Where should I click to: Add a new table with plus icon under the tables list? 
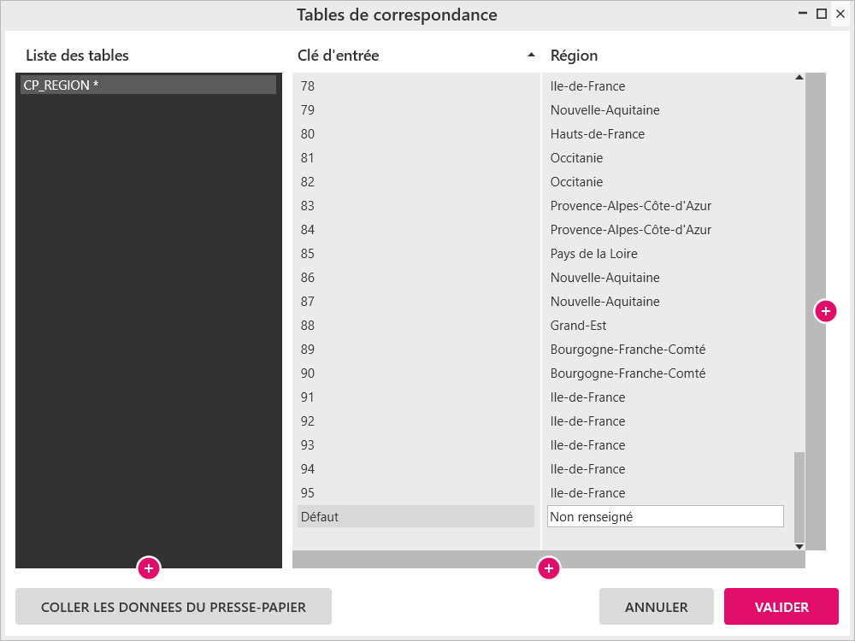(x=149, y=568)
